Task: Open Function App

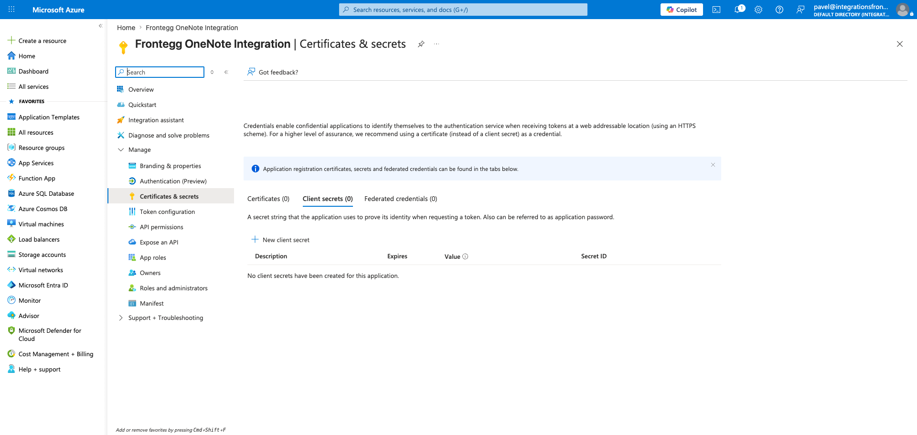Action: [37, 178]
